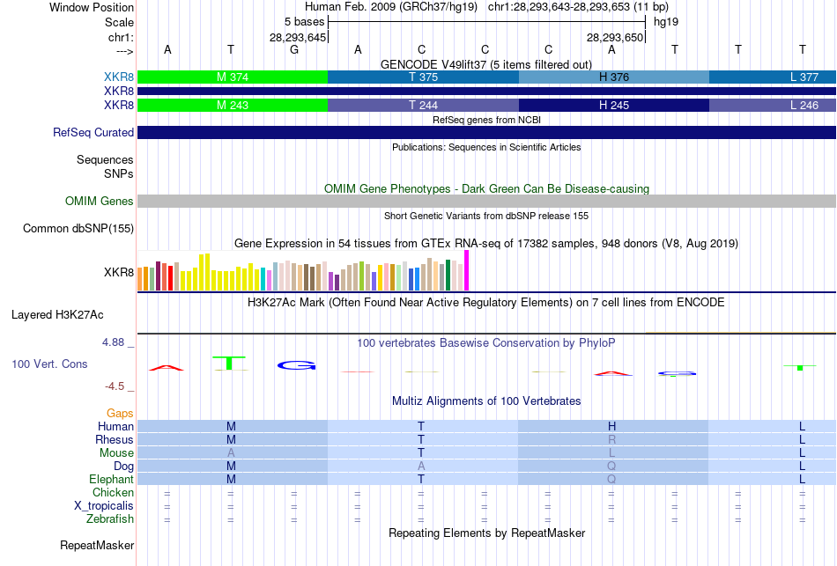This screenshot has width=837, height=566.
Task: Open Short Genetic Variants from dbSNP release 155 title
Action: [x=486, y=216]
